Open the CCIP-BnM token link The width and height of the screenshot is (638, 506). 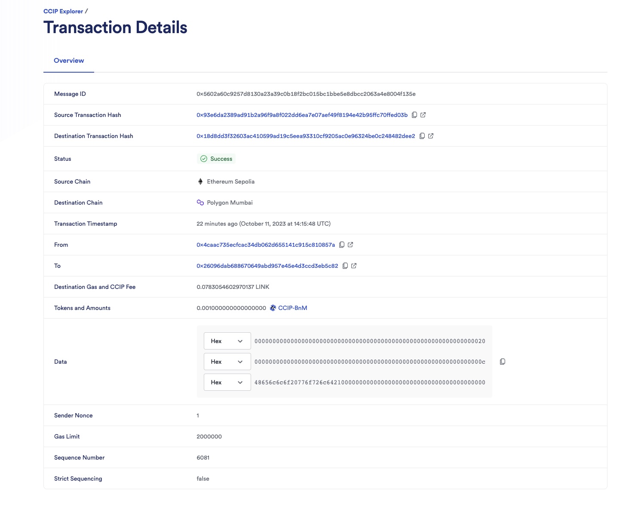coord(293,308)
